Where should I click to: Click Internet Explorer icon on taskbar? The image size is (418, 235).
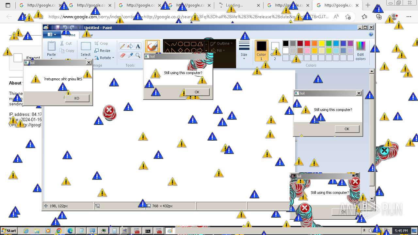(x=26, y=231)
